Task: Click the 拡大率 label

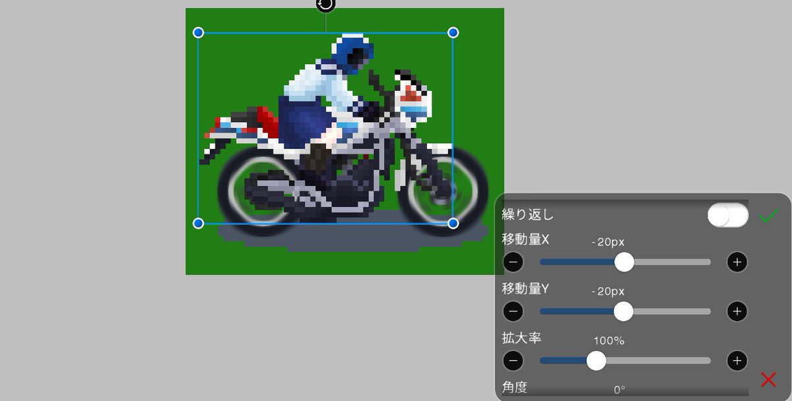Action: (x=521, y=338)
